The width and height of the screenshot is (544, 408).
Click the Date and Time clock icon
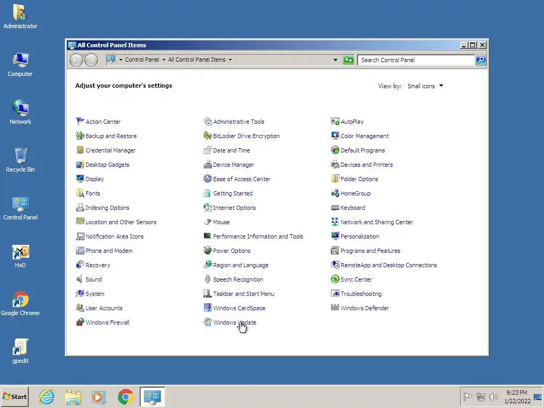[x=208, y=150]
